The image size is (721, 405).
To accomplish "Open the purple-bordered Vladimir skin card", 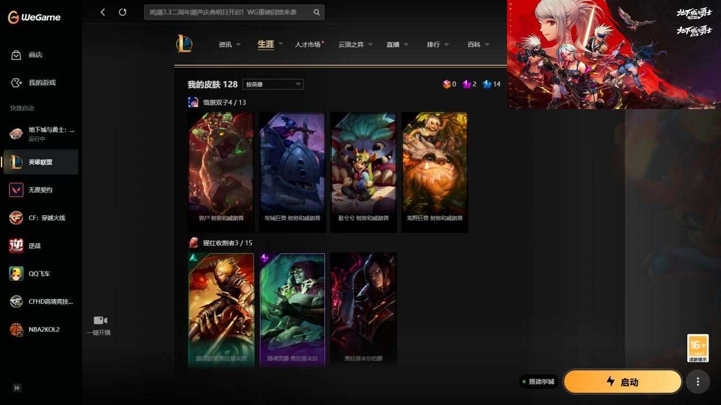I will 292,310.
